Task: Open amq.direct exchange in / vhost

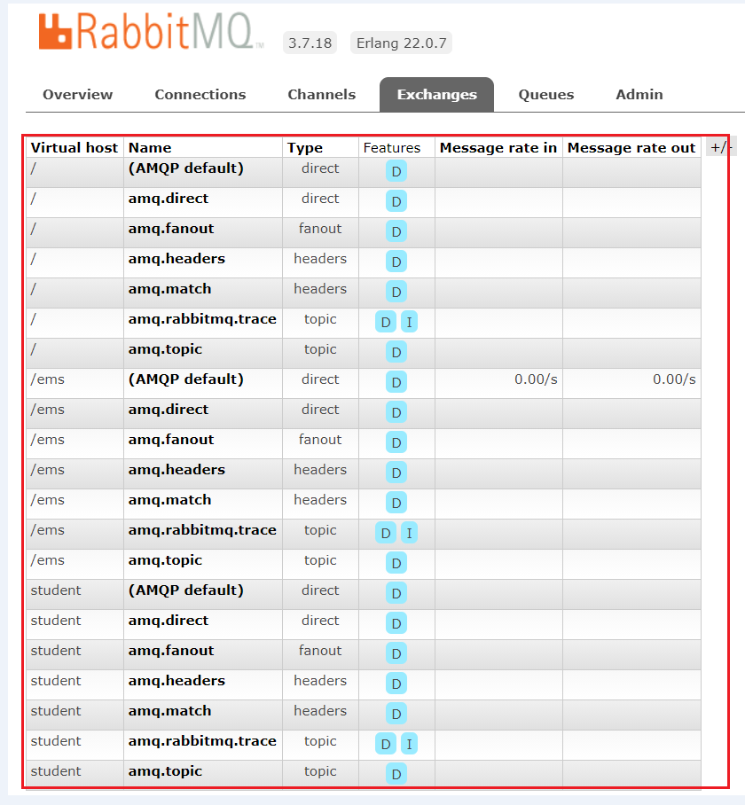Action: point(169,199)
